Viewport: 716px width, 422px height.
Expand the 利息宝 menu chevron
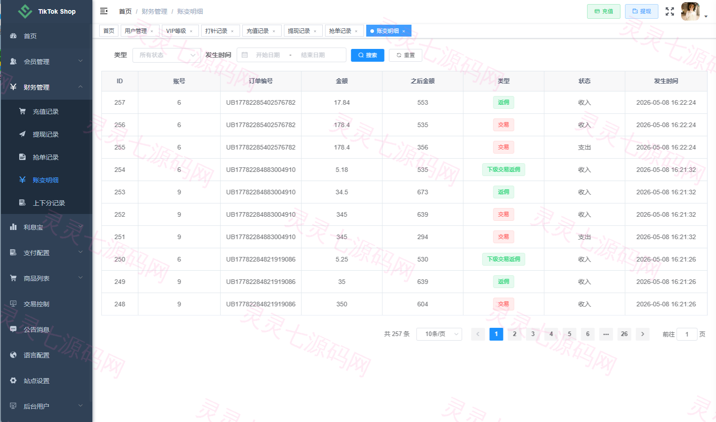80,227
